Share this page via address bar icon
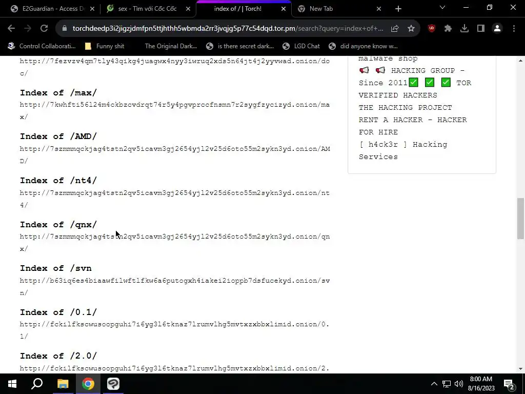The height and width of the screenshot is (394, 525). tap(395, 29)
